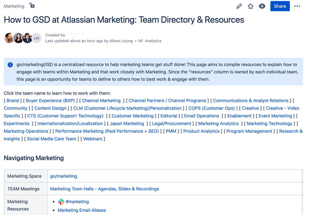Open Marketing Town Halls agendas link
The height and width of the screenshot is (215, 309).
[x=105, y=189]
